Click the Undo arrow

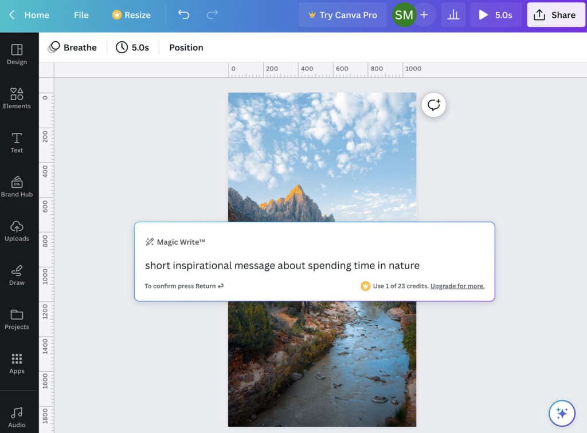[183, 15]
